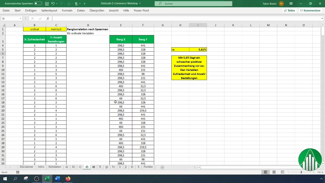Image resolution: width=325 pixels, height=183 pixels.
Task: Add a new sheet with the plus icon
Action: tap(162, 167)
